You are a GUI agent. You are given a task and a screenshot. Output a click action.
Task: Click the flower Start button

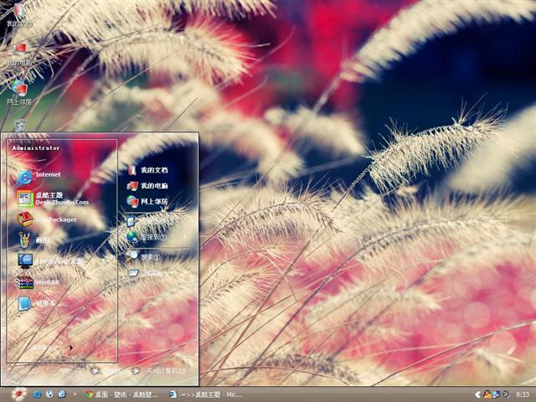coord(18,394)
